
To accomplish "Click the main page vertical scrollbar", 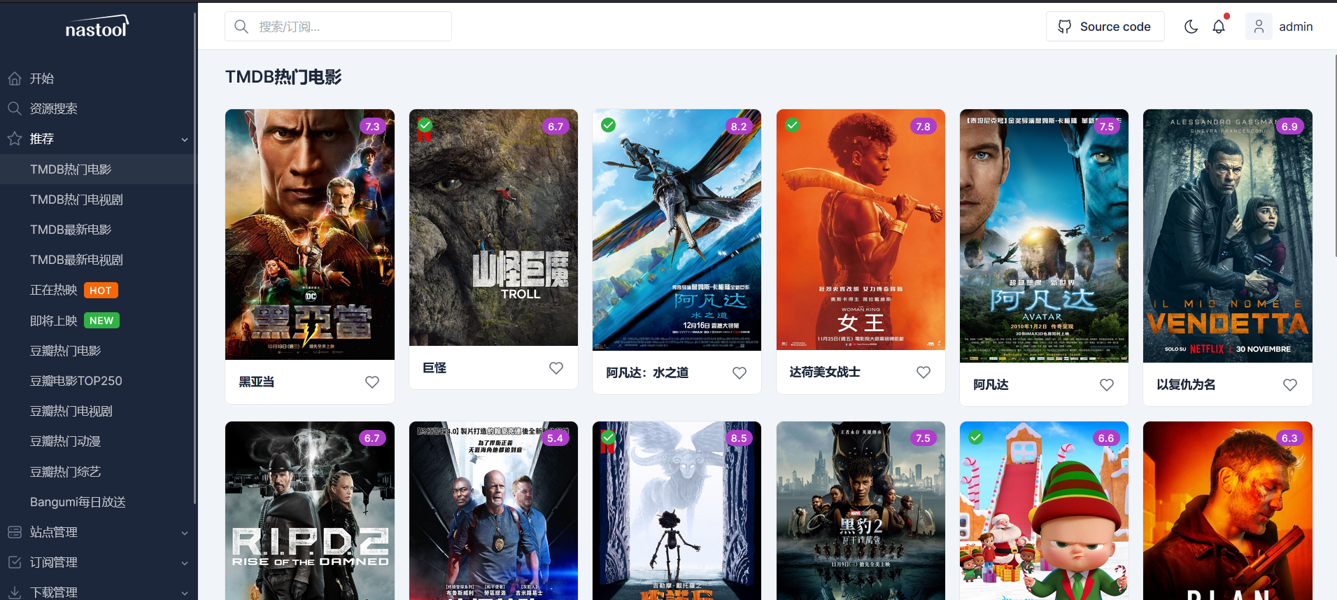I will pos(1335,155).
